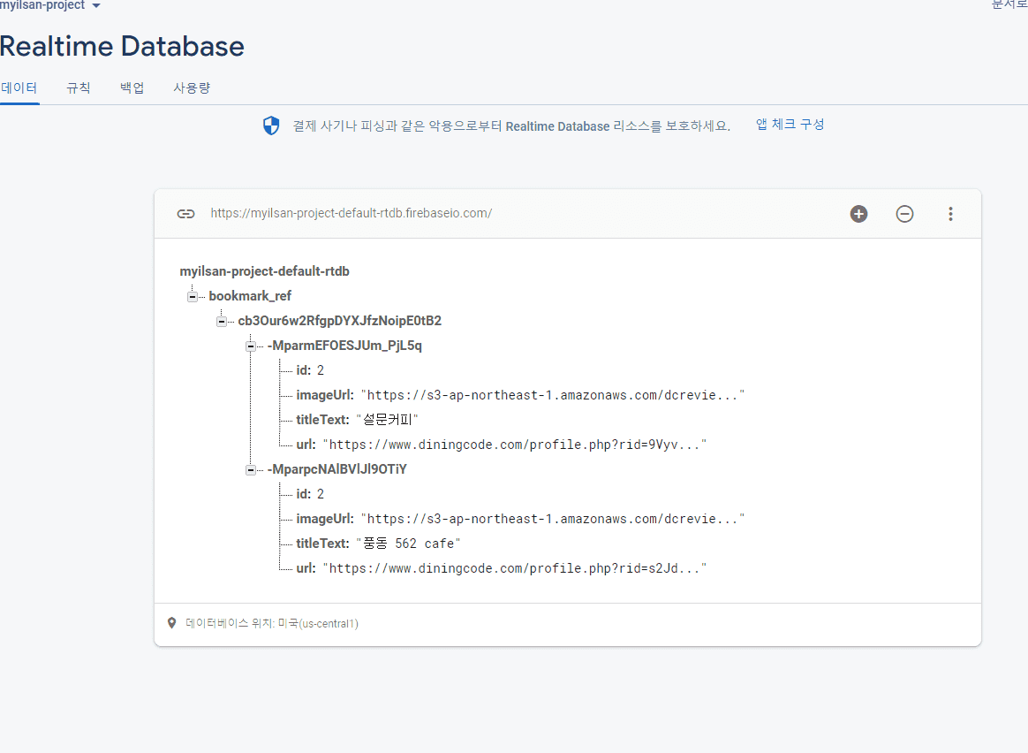
Task: Click the 앱 체크 구성 link
Action: click(790, 125)
